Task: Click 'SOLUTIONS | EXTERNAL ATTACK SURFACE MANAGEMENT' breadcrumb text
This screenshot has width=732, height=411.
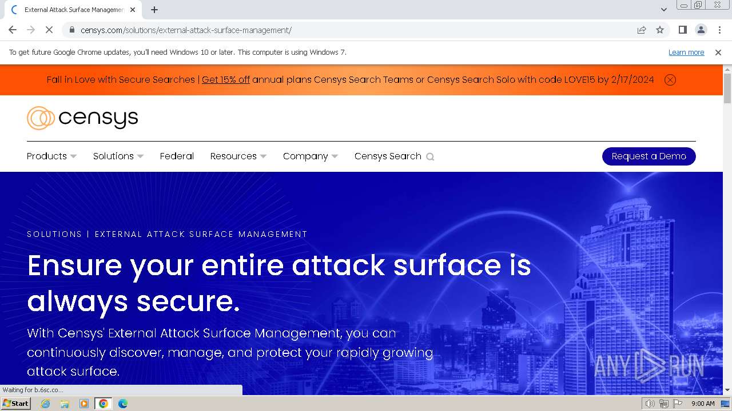Action: [x=167, y=234]
